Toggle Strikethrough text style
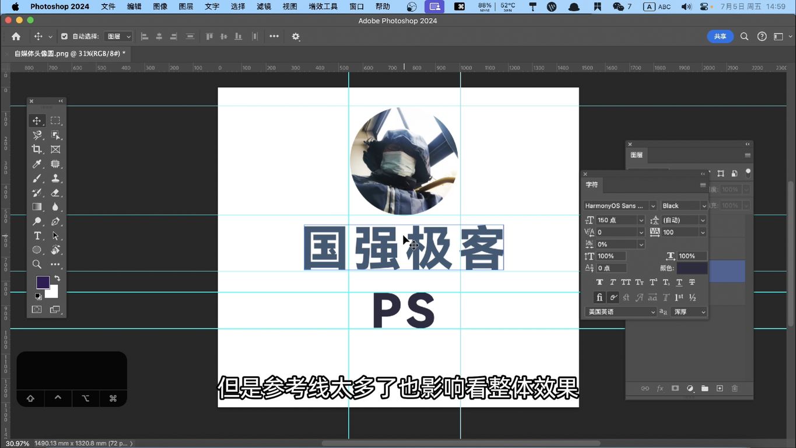This screenshot has width=796, height=448. click(692, 282)
